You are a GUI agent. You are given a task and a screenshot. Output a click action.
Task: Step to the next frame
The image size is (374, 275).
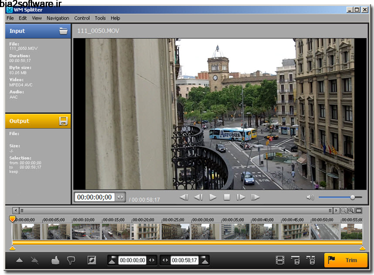pyautogui.click(x=241, y=197)
